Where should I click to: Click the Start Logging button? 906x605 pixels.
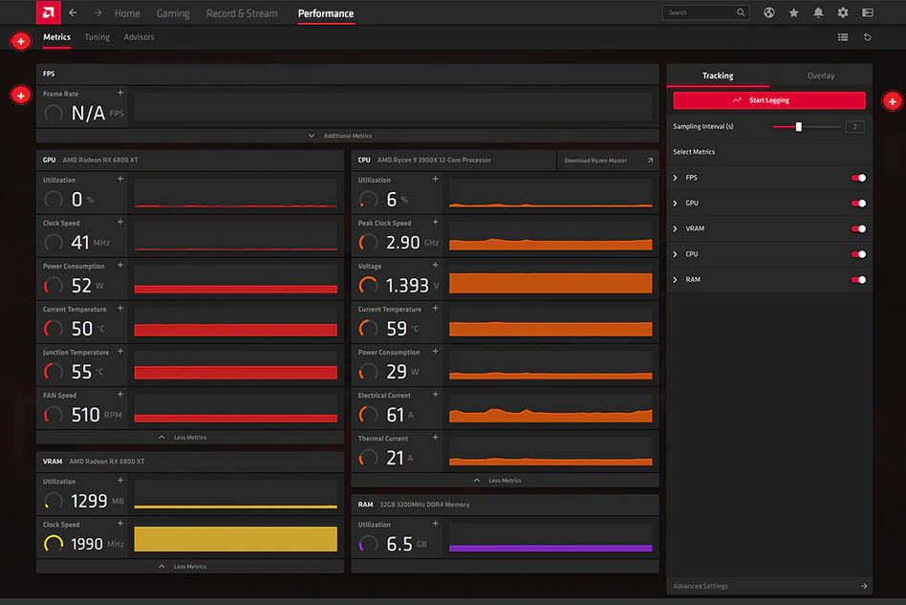769,100
